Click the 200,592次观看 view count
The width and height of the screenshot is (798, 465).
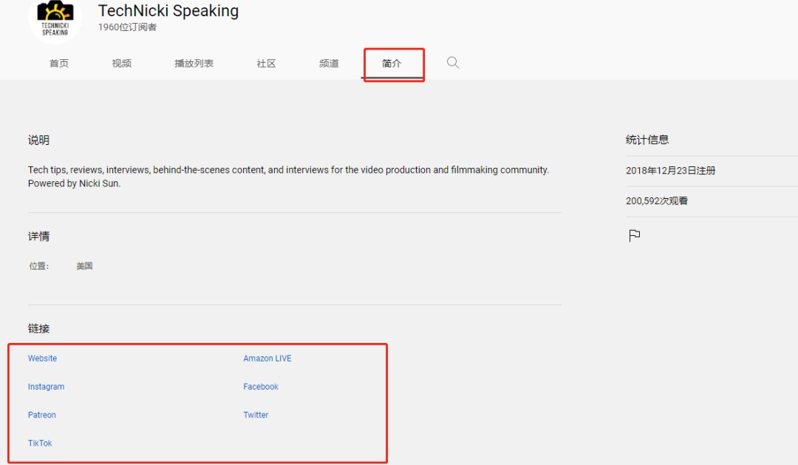pos(657,201)
